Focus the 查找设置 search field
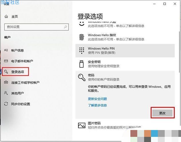Screen dimensions: 181x142 pyautogui.click(x=36, y=27)
